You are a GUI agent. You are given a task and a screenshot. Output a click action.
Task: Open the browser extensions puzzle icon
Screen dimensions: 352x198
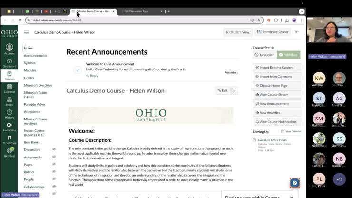[276, 20]
